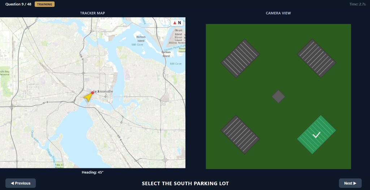Click the TRAINING mode badge
370x190 pixels.
click(x=44, y=4)
